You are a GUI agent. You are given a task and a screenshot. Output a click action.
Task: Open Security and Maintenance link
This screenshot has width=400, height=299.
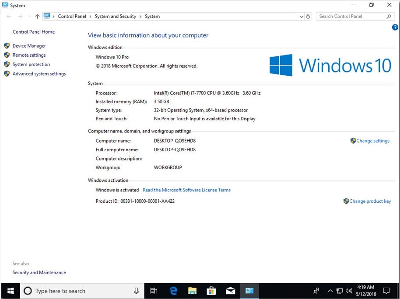[39, 272]
